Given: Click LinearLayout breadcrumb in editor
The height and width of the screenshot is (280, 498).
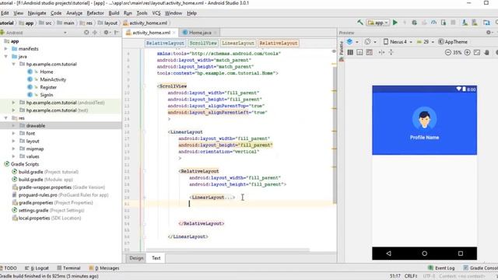Looking at the screenshot, I should coord(238,43).
